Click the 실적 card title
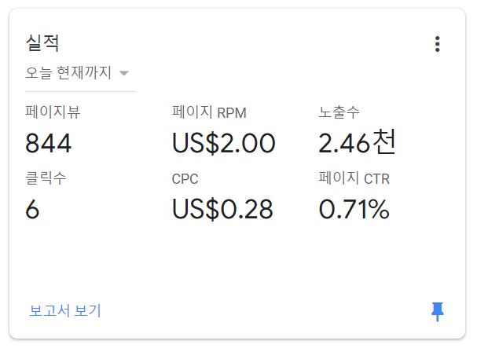Viewport: 477px width, 348px height. coord(42,43)
